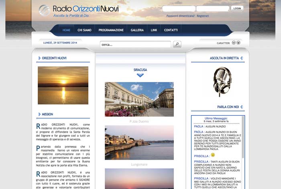Click the Mission heading text

click(47, 114)
